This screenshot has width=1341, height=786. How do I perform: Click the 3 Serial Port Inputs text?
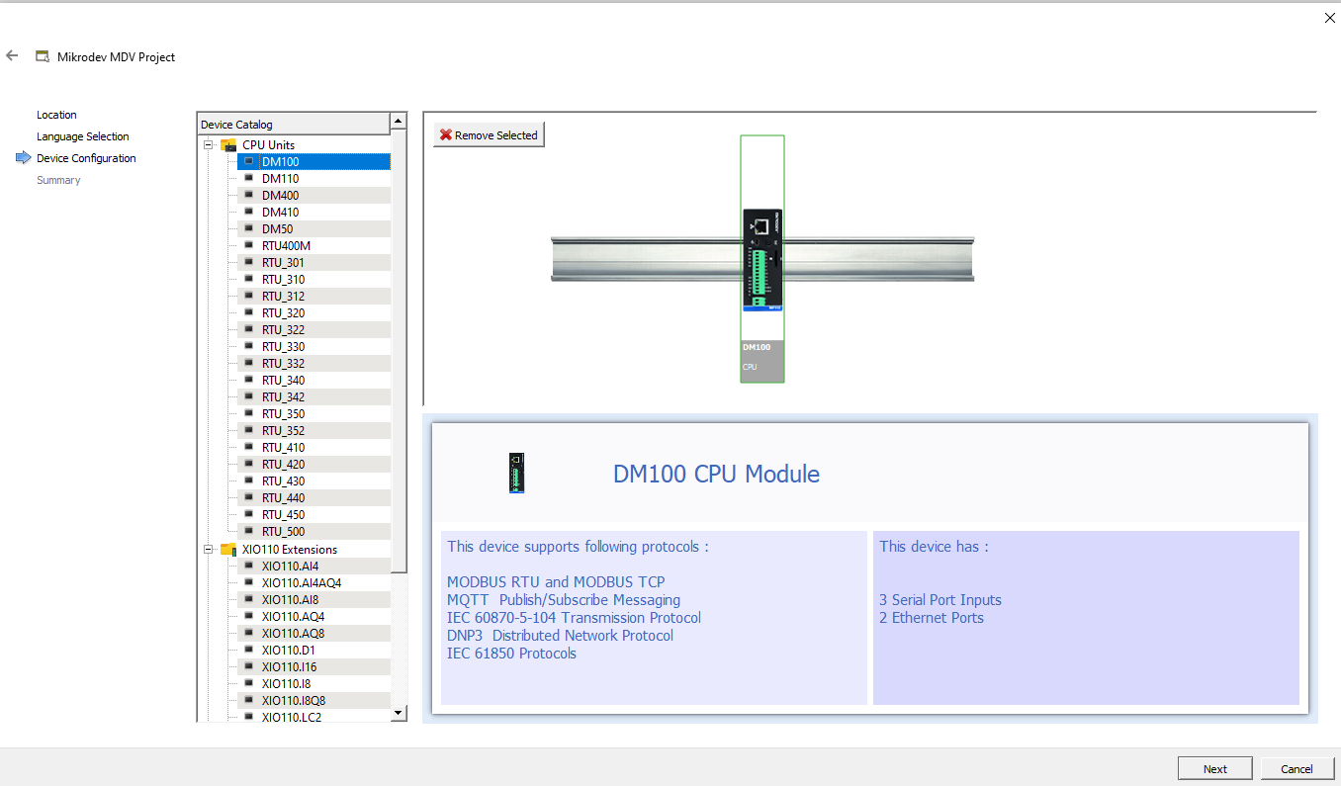click(x=940, y=600)
